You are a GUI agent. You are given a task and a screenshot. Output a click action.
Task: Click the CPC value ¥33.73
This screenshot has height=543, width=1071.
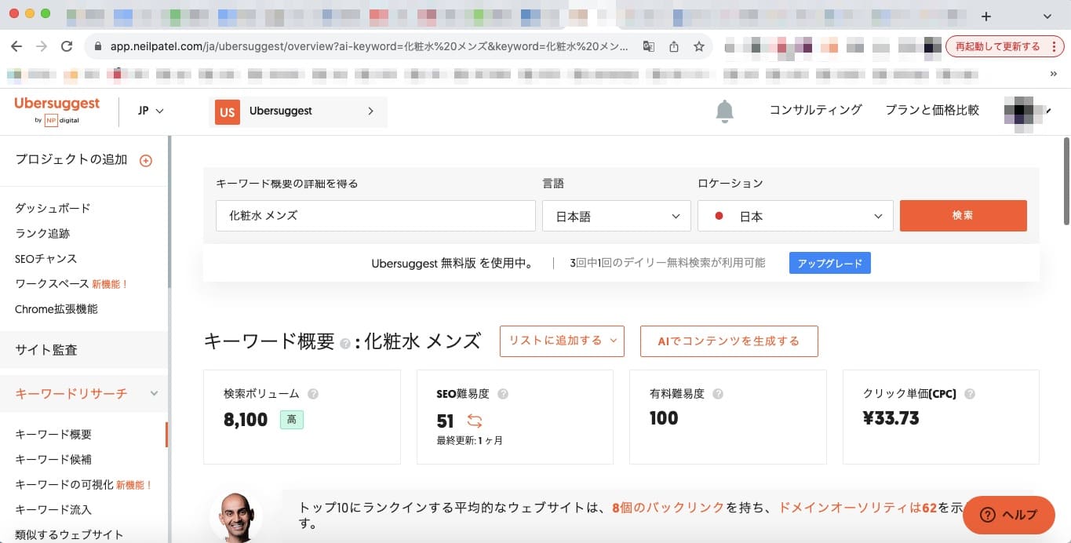click(x=891, y=418)
